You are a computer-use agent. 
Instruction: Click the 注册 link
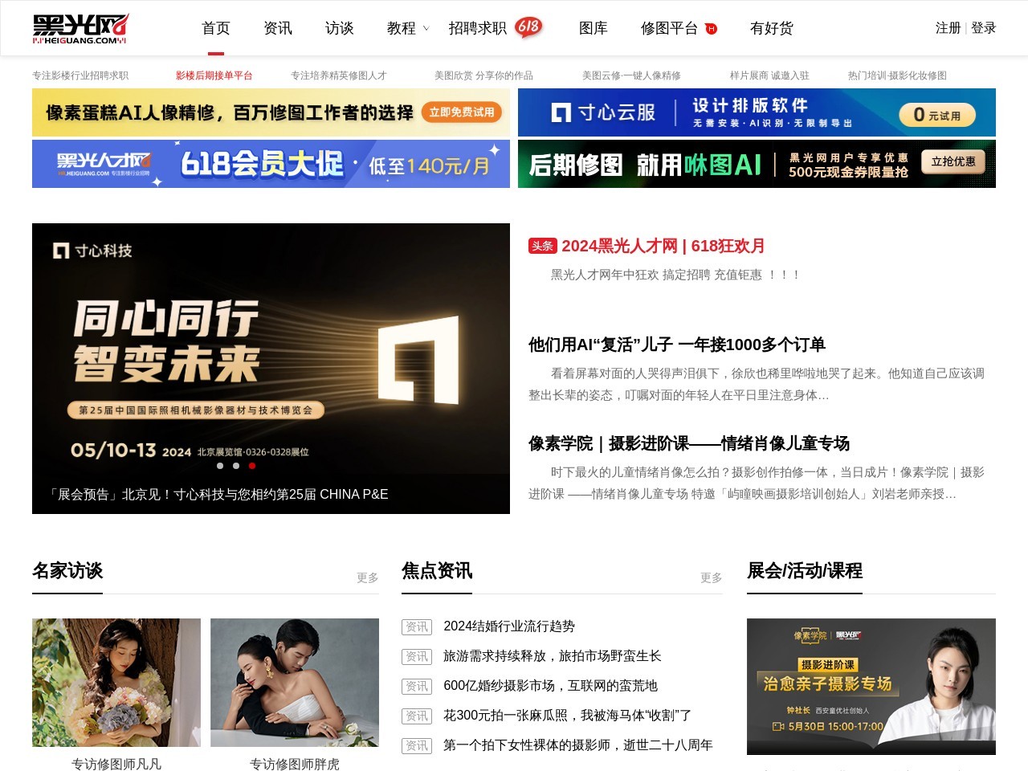[948, 28]
